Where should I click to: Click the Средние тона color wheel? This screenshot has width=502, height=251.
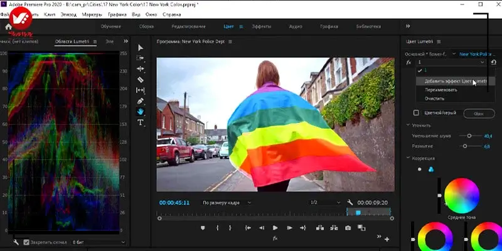462,196
